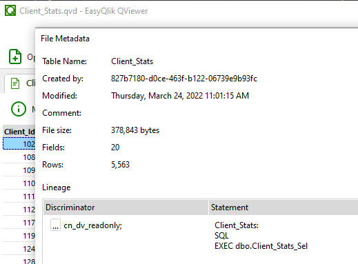Select the cell starting with 117
This screenshot has height=264, width=358.
click(x=19, y=223)
